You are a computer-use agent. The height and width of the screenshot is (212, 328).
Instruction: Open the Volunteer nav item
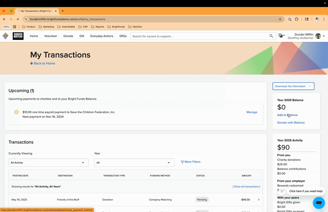[50, 36]
